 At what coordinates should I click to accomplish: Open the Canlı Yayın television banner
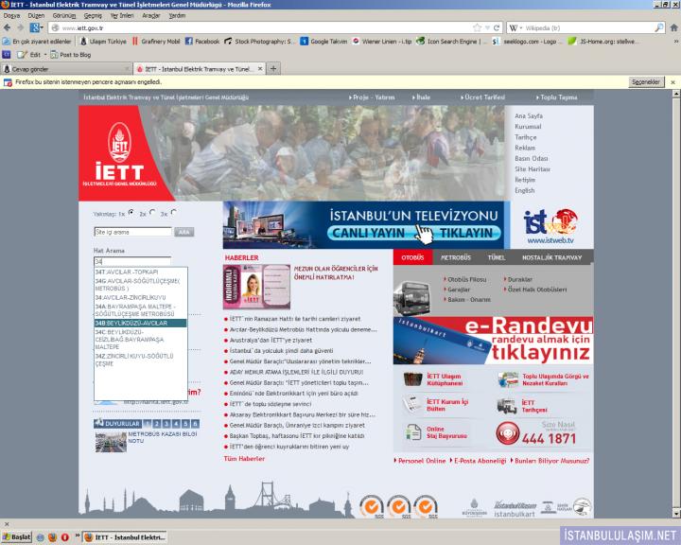366,224
